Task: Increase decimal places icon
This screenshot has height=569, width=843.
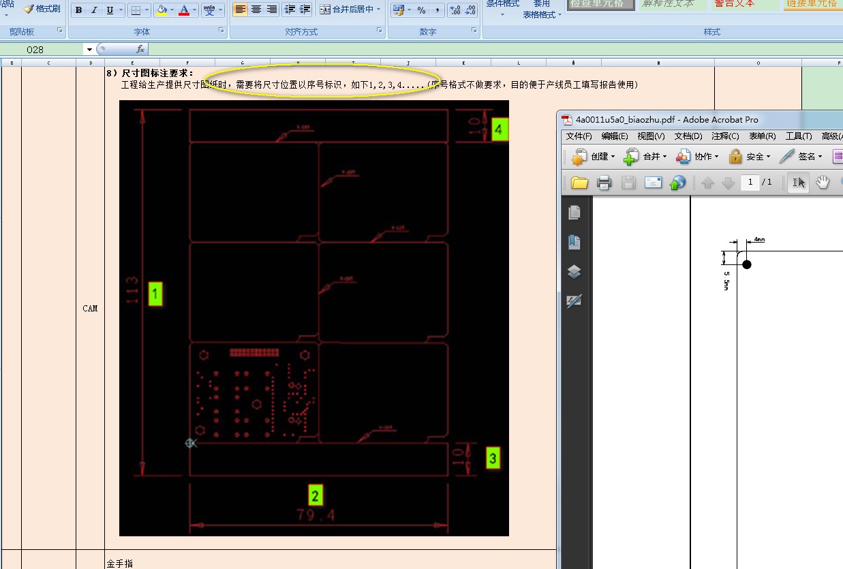Action: pyautogui.click(x=455, y=10)
